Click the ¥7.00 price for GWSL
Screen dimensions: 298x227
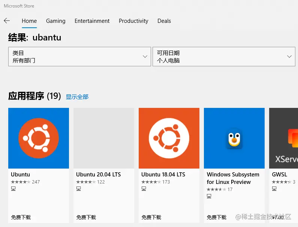click(278, 217)
